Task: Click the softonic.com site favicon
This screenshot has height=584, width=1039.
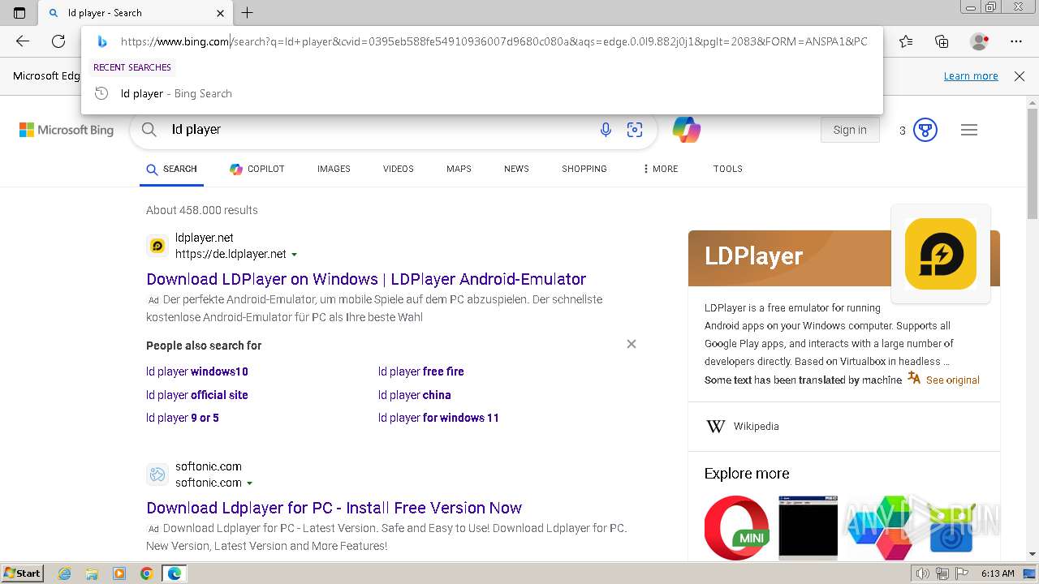Action: (x=157, y=474)
